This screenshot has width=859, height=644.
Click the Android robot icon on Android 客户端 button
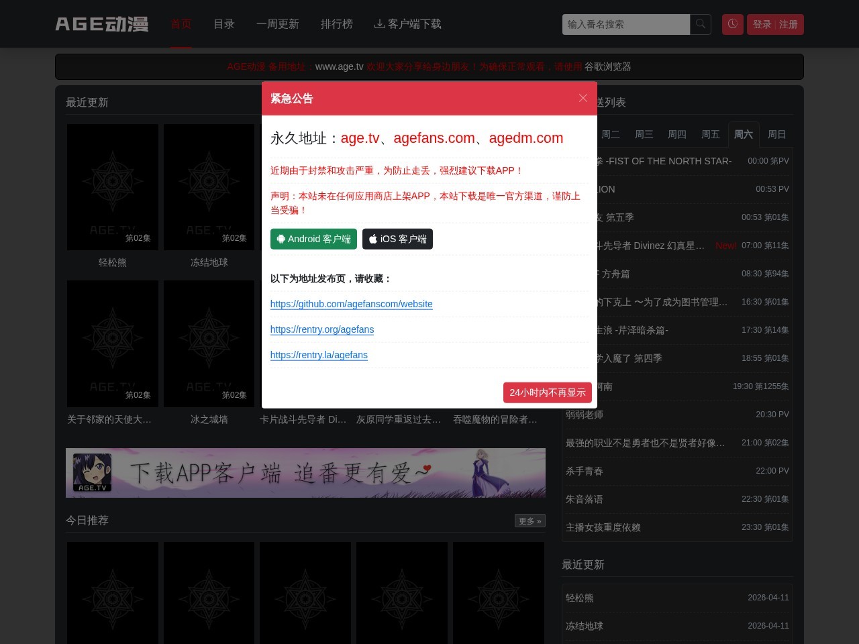coord(282,239)
